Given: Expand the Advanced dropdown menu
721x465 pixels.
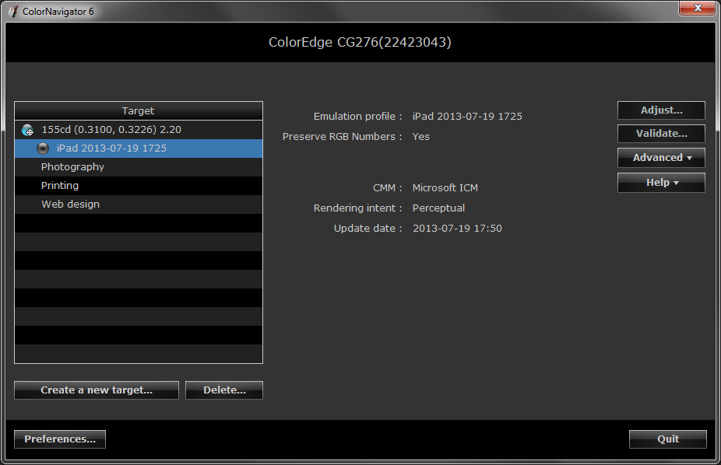Looking at the screenshot, I should (x=661, y=158).
